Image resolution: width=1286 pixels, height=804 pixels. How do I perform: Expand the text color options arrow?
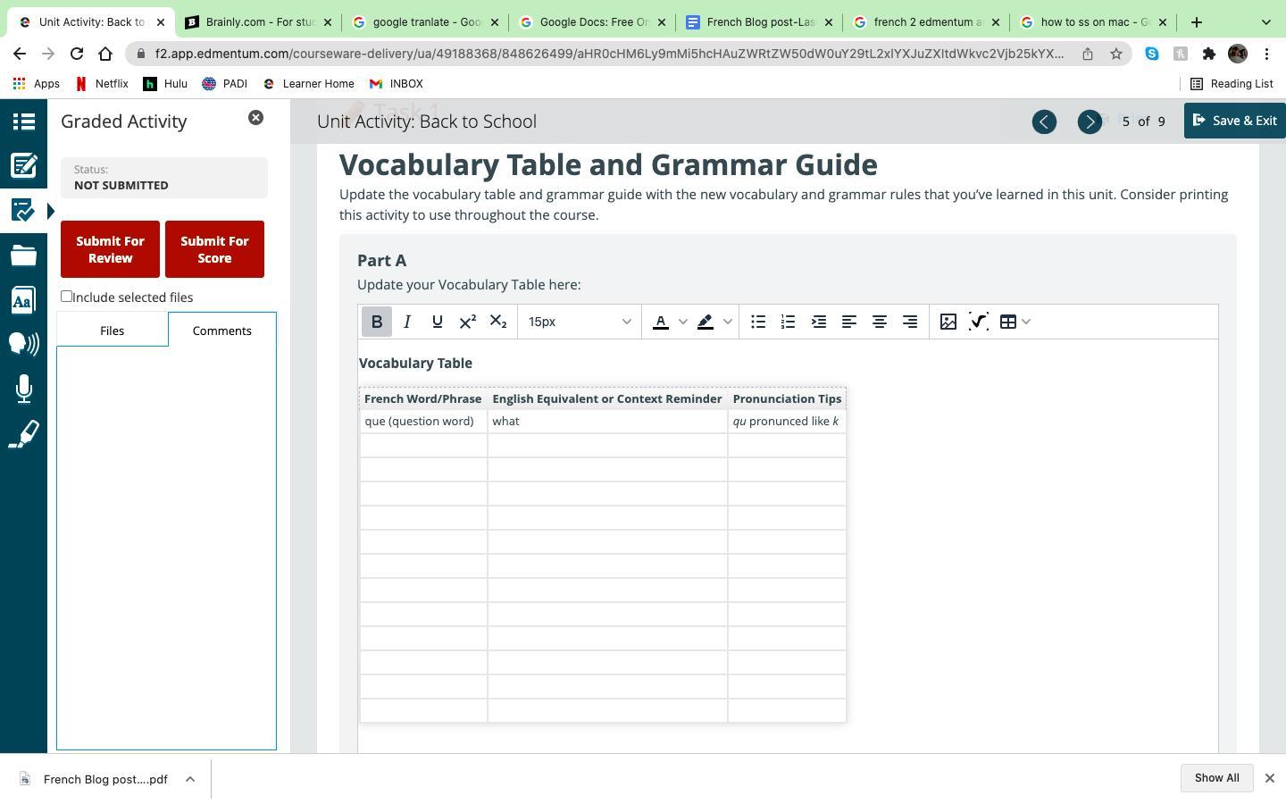(683, 322)
